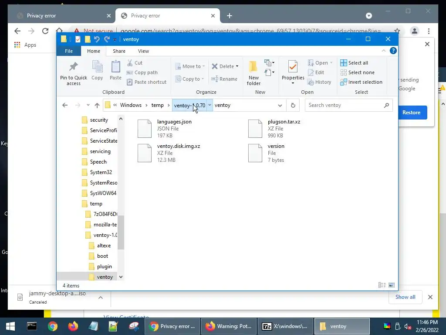Screen dimensions: 446x335
Task: Click the Edit command in ribbon
Action: coord(316,72)
